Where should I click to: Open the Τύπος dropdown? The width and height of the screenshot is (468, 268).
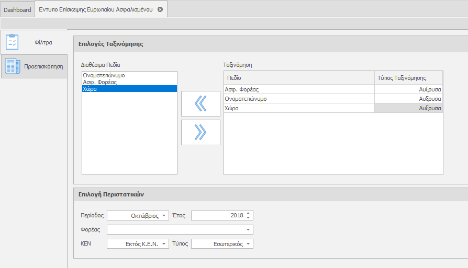point(248,244)
